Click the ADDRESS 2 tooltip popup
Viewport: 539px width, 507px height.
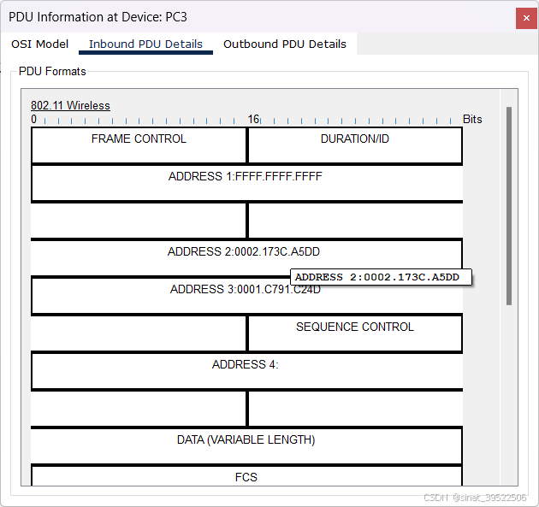point(381,277)
